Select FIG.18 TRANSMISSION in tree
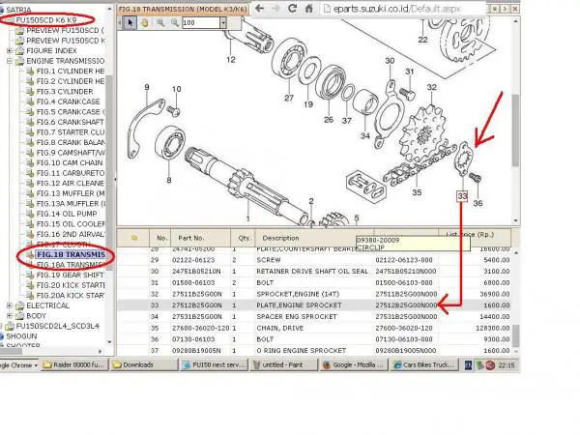 tap(71, 254)
